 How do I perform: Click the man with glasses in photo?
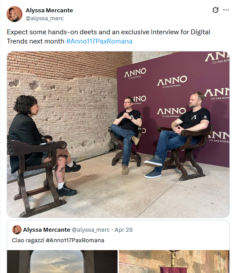(x=127, y=134)
